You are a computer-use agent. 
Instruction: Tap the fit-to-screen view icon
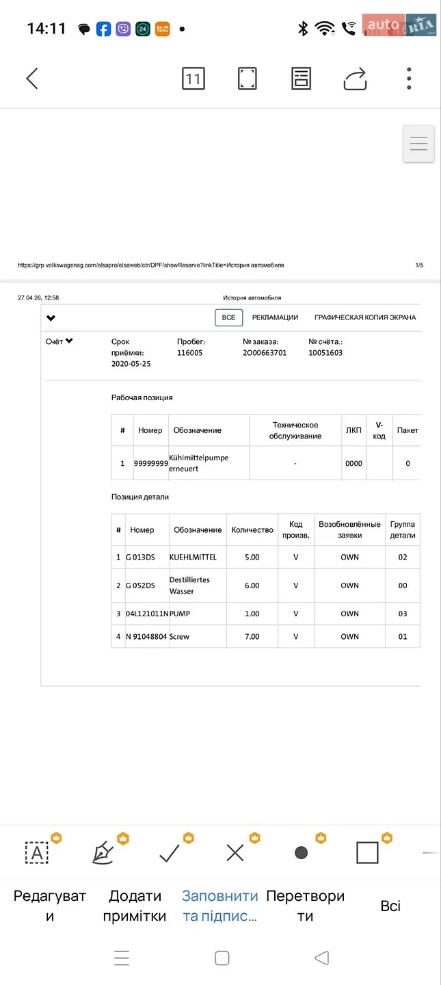click(x=248, y=79)
